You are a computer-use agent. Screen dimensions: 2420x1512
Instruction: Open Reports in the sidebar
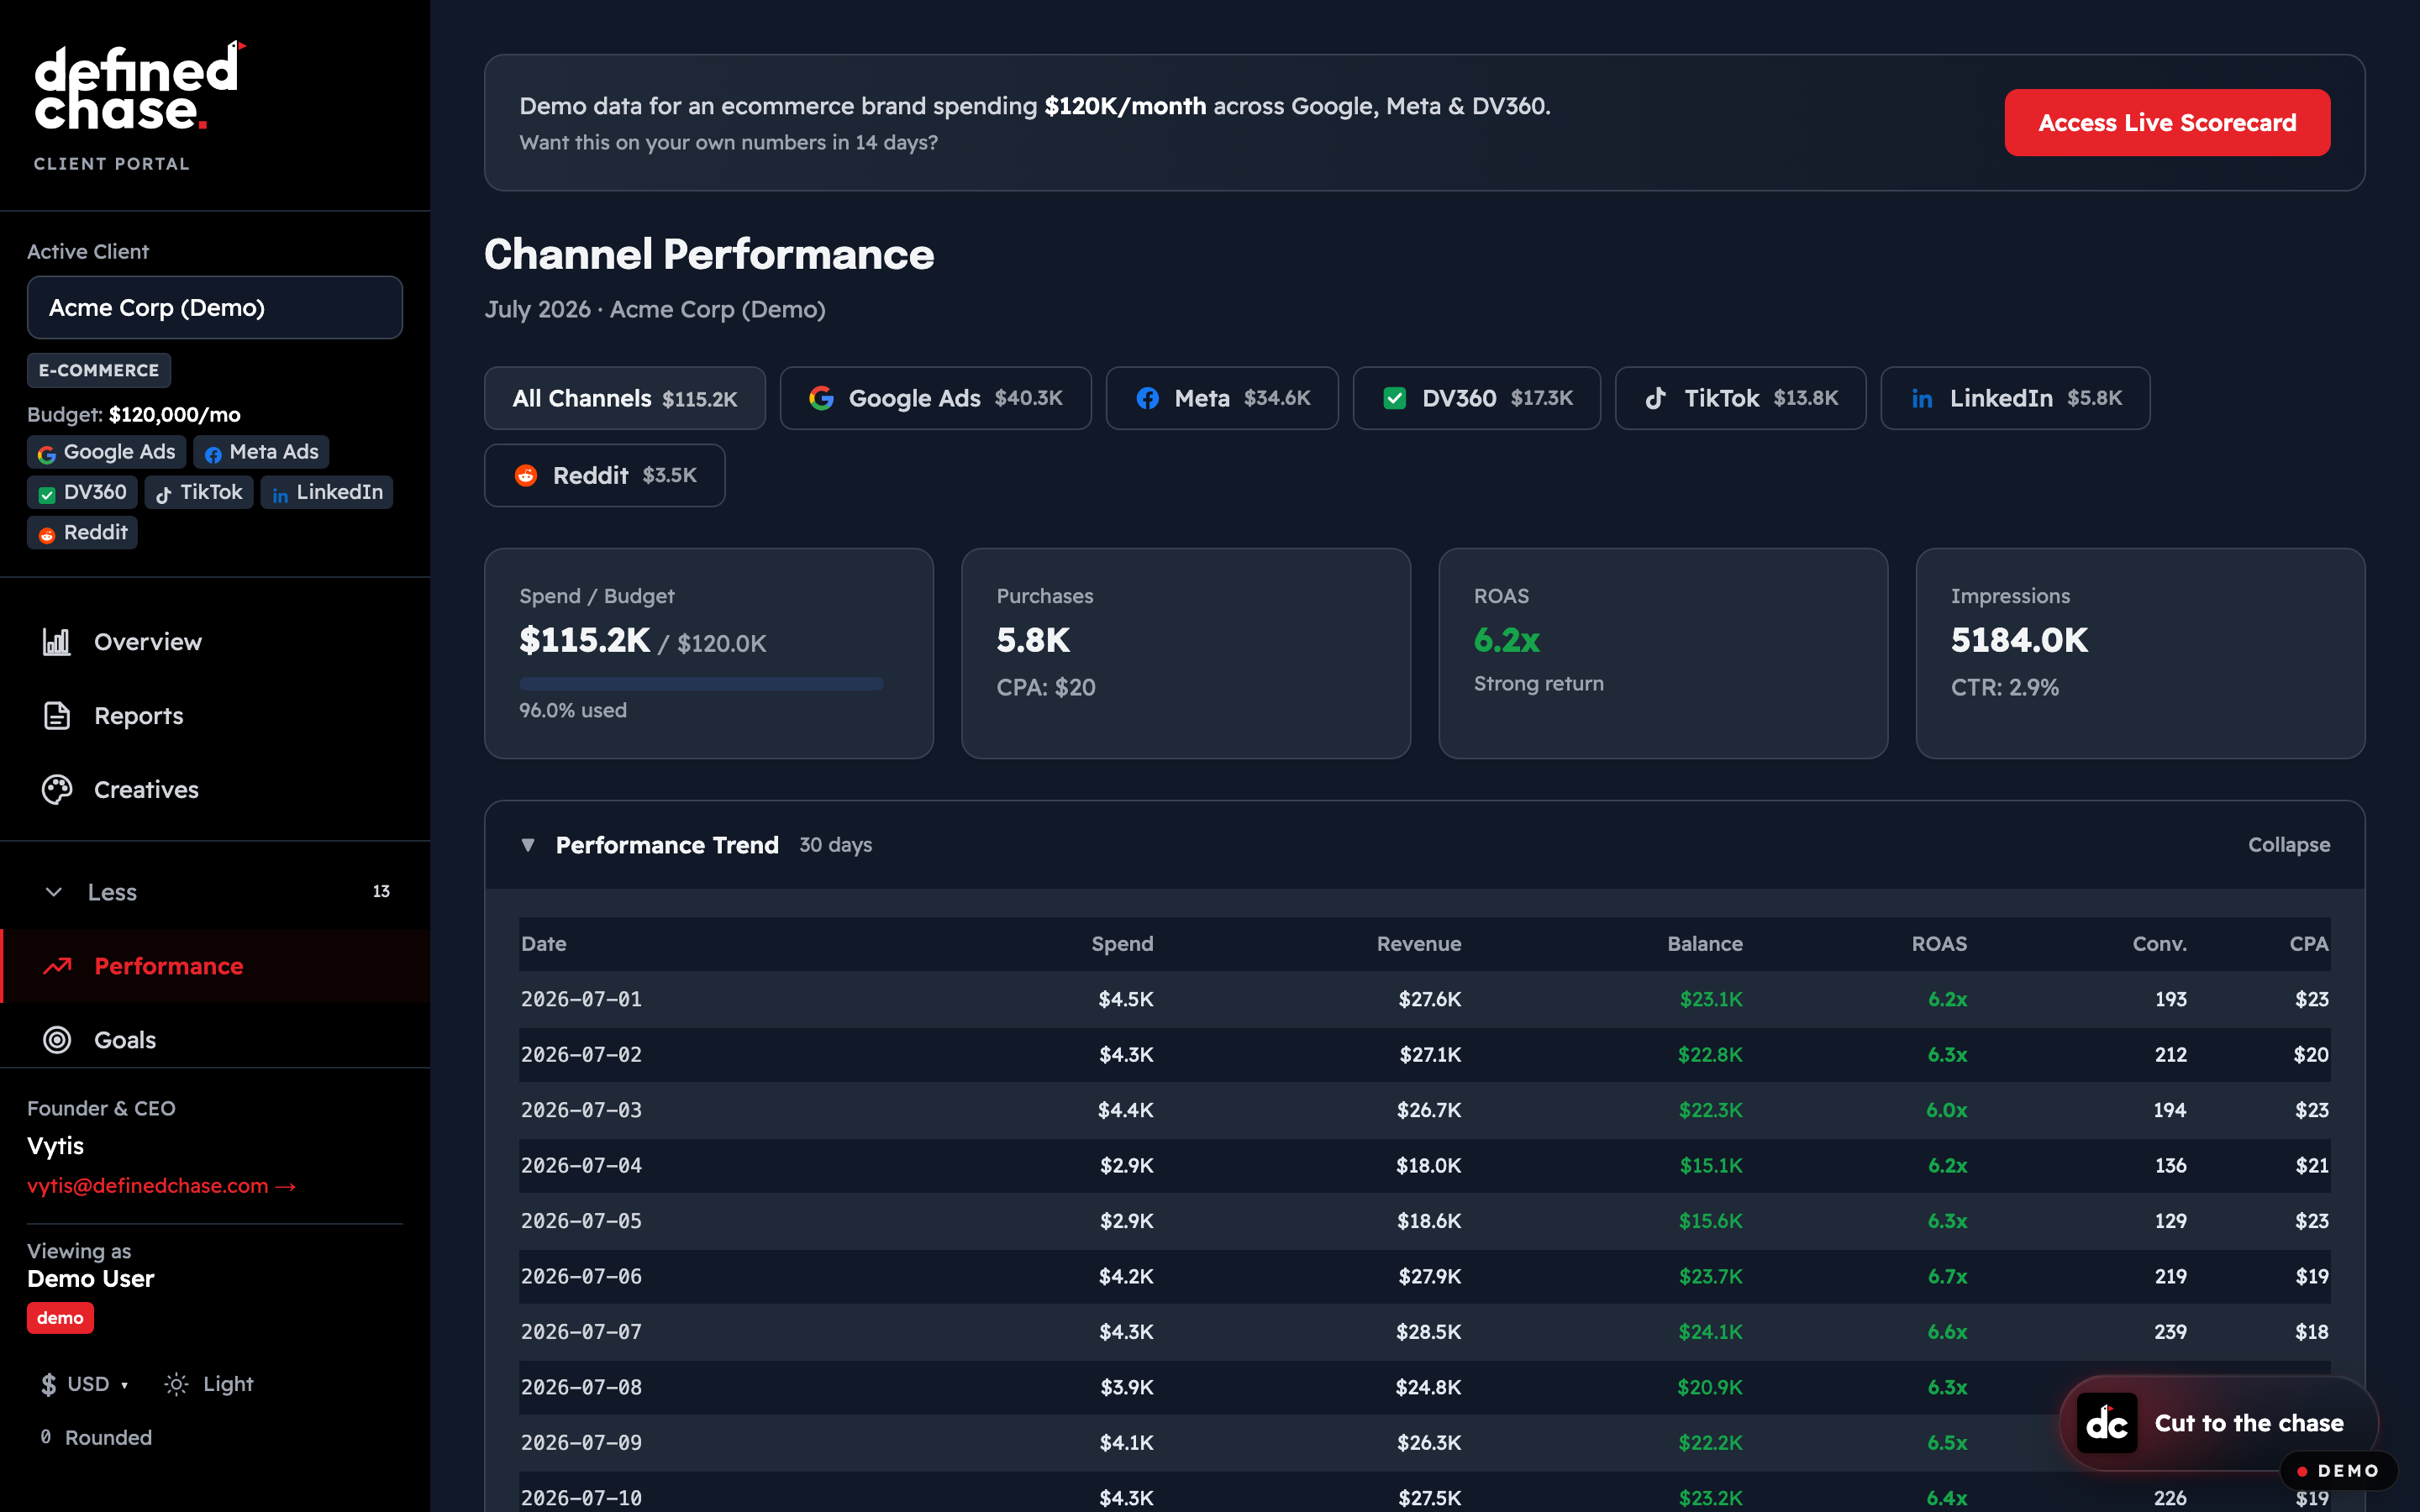[215, 716]
